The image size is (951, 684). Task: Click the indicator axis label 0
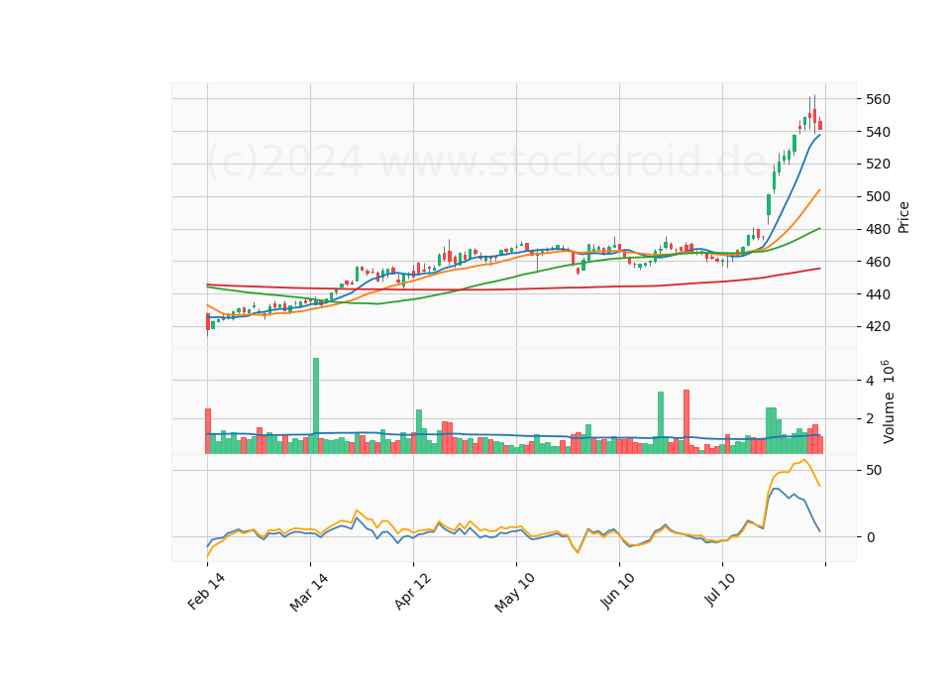click(871, 537)
